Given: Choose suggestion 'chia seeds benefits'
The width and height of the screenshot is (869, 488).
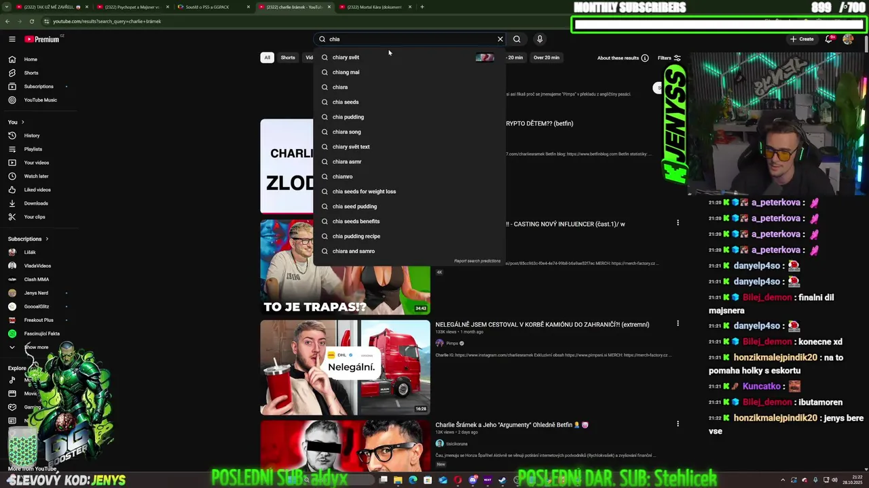Looking at the screenshot, I should tap(409, 222).
